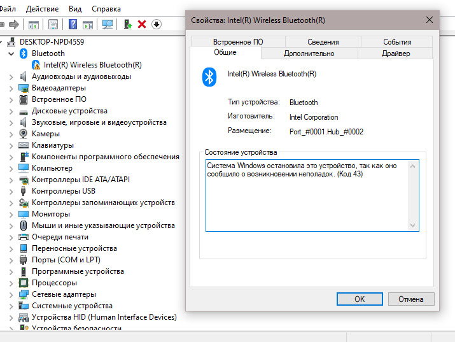This screenshot has width=455, height=342.
Task: Expand the Переносные устройства node
Action: (11, 249)
